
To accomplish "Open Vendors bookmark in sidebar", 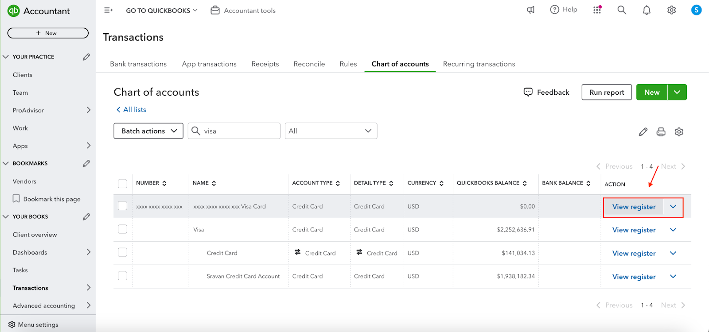I will pyautogui.click(x=24, y=181).
